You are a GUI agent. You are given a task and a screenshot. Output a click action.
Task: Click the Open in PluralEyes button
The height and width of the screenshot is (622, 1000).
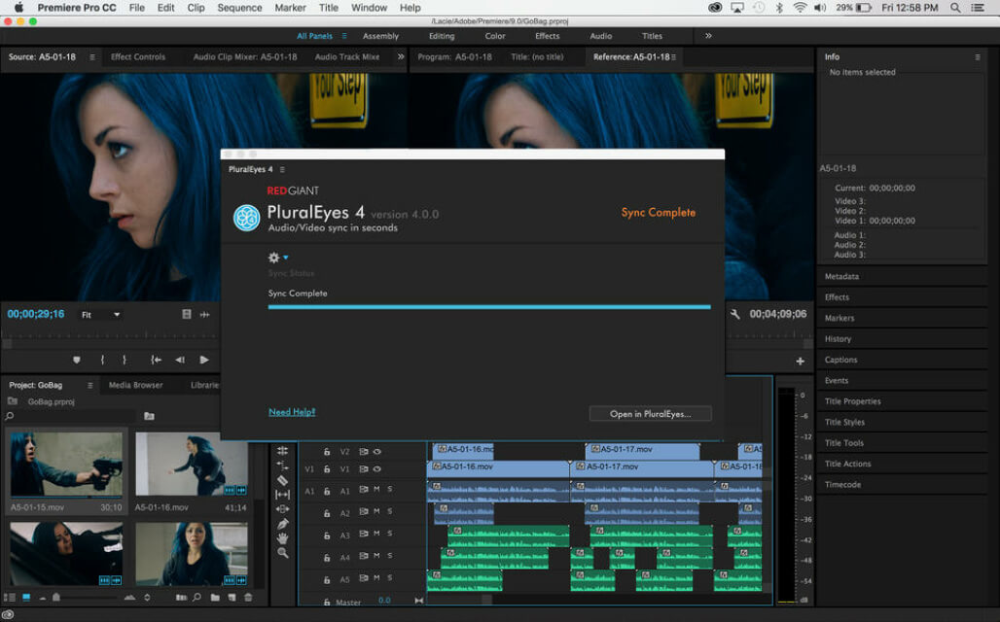coord(650,414)
